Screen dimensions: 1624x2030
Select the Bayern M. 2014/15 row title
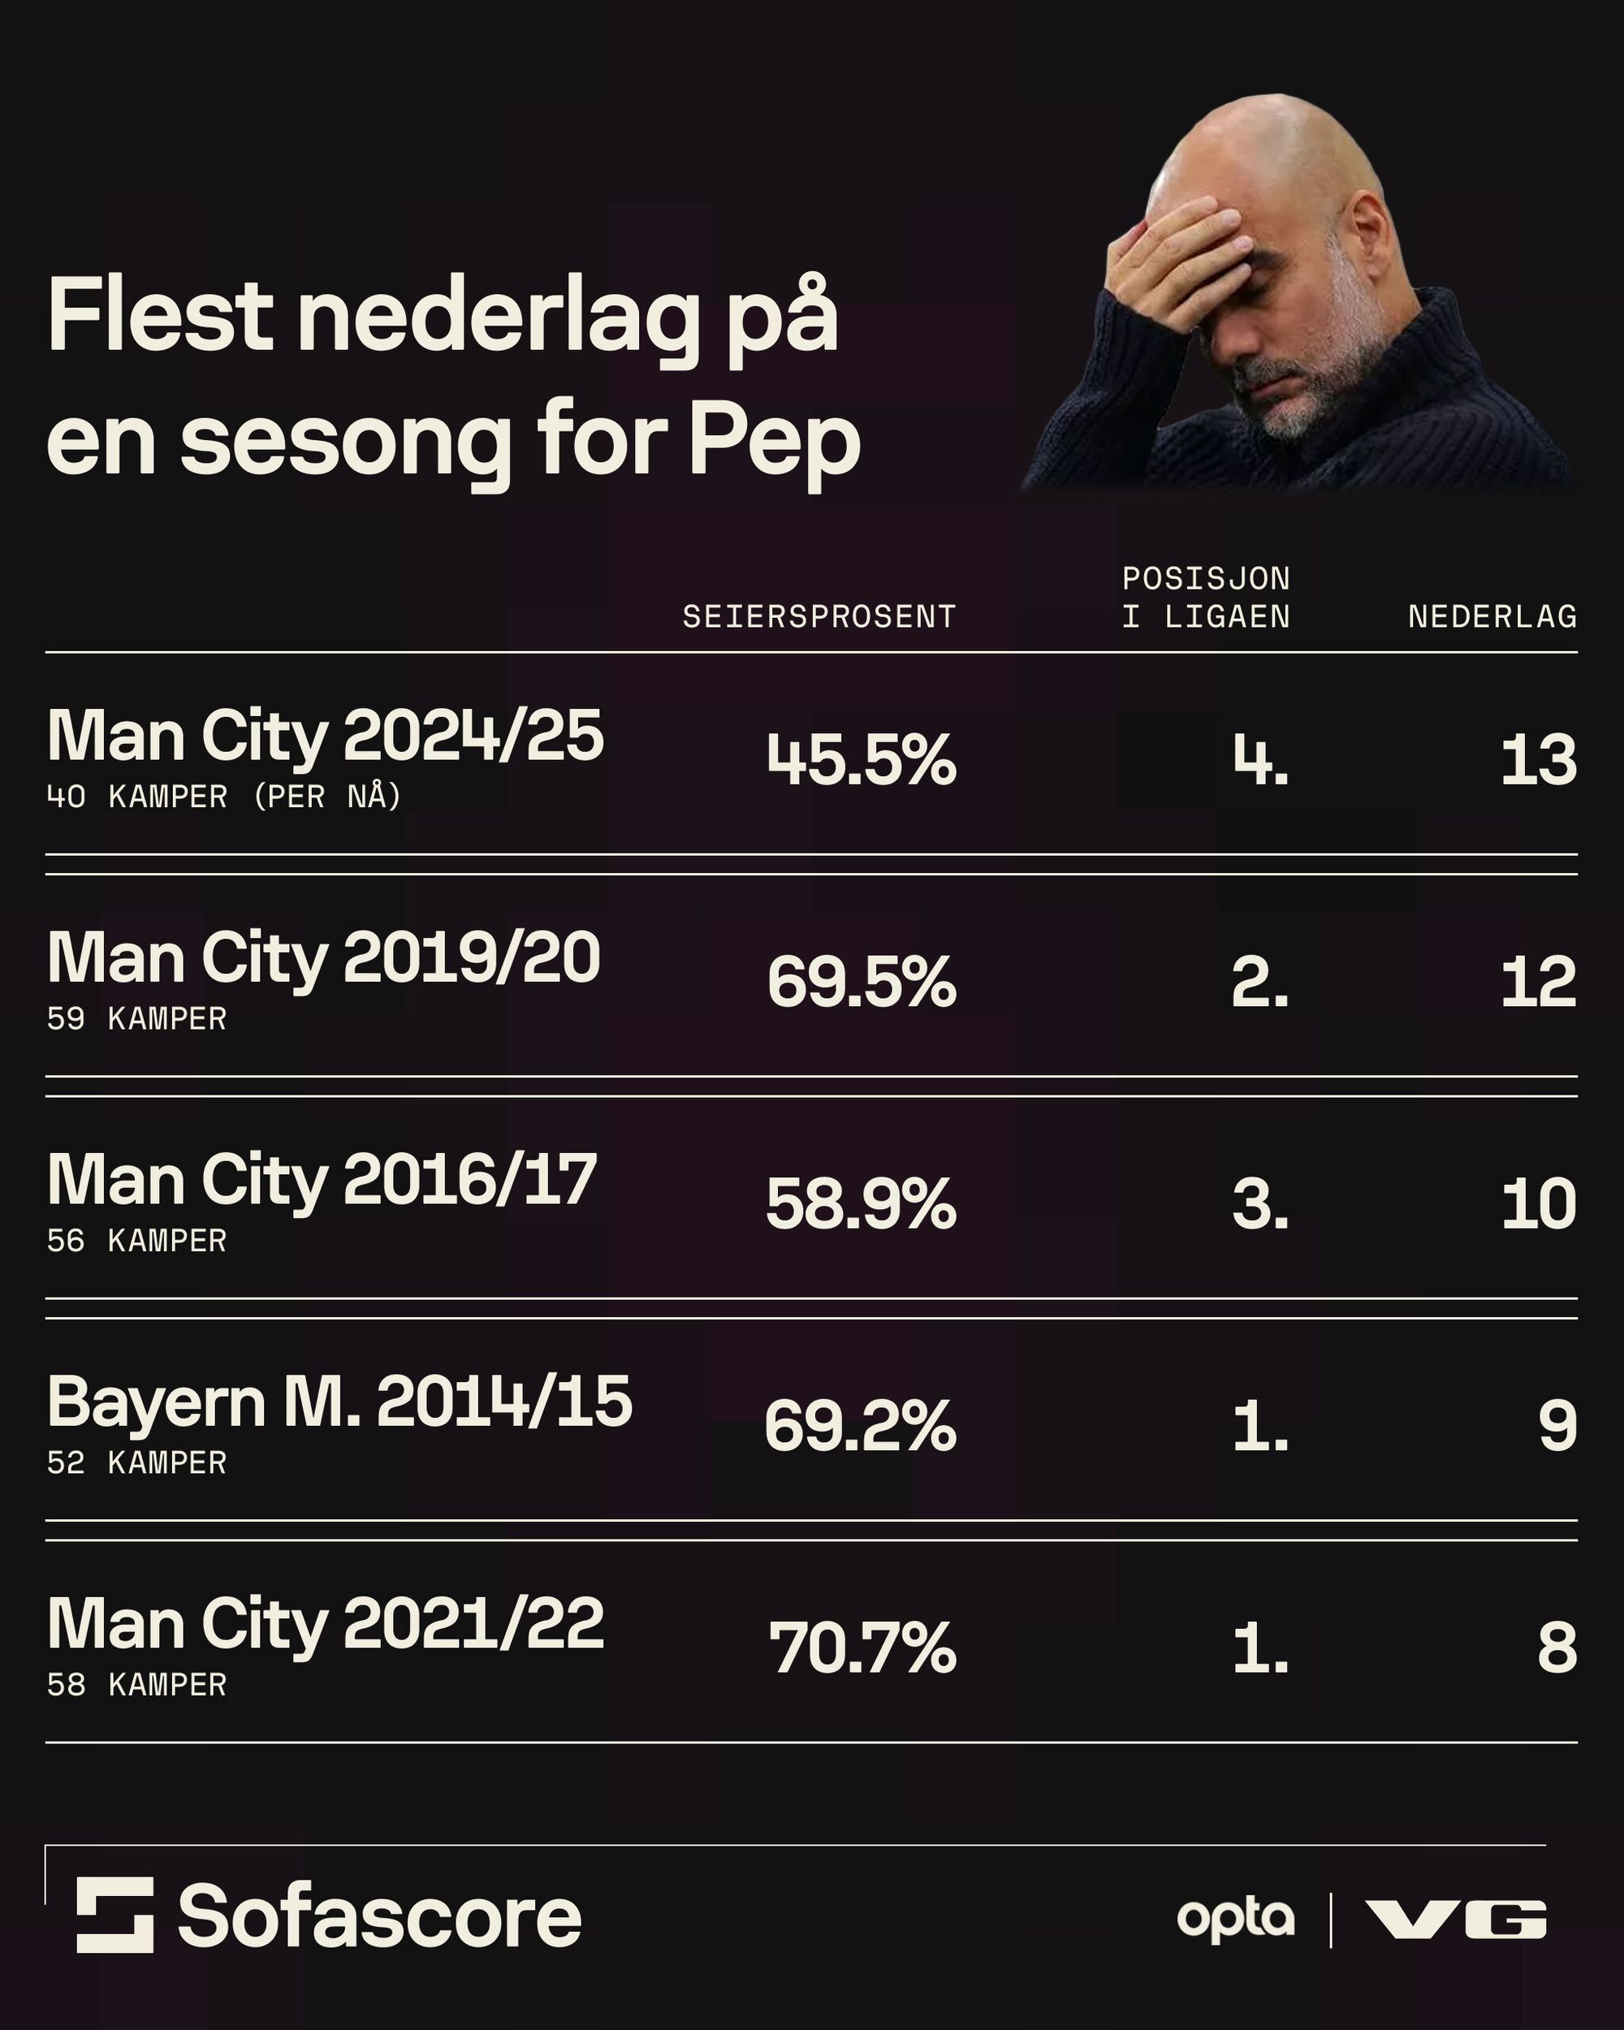click(x=339, y=1402)
